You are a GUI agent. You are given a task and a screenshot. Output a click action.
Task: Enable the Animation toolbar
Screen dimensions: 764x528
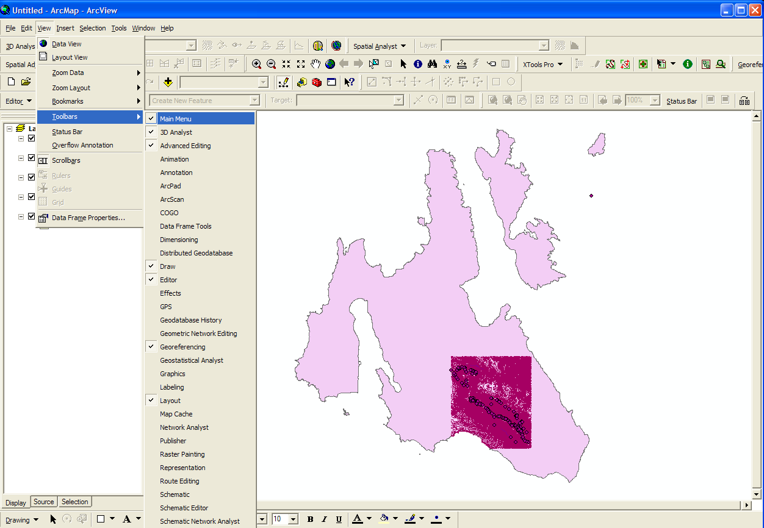click(200, 159)
